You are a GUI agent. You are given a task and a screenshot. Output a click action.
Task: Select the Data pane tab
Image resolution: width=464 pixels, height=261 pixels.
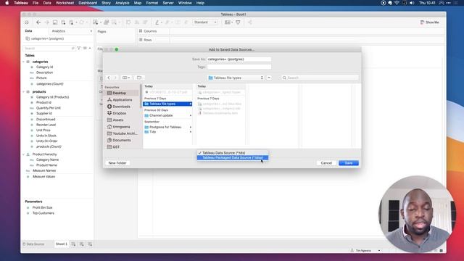tap(28, 30)
